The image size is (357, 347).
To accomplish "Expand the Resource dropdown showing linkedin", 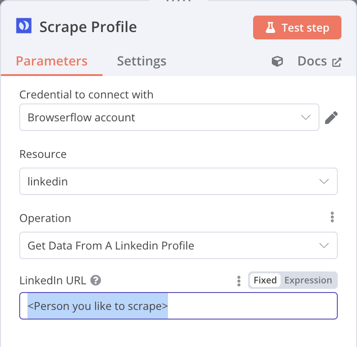I will tap(178, 181).
